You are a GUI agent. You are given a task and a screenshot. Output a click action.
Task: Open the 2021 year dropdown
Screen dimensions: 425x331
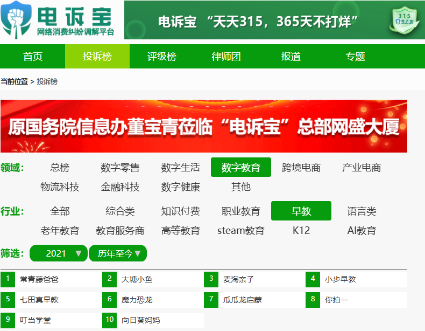click(x=59, y=253)
